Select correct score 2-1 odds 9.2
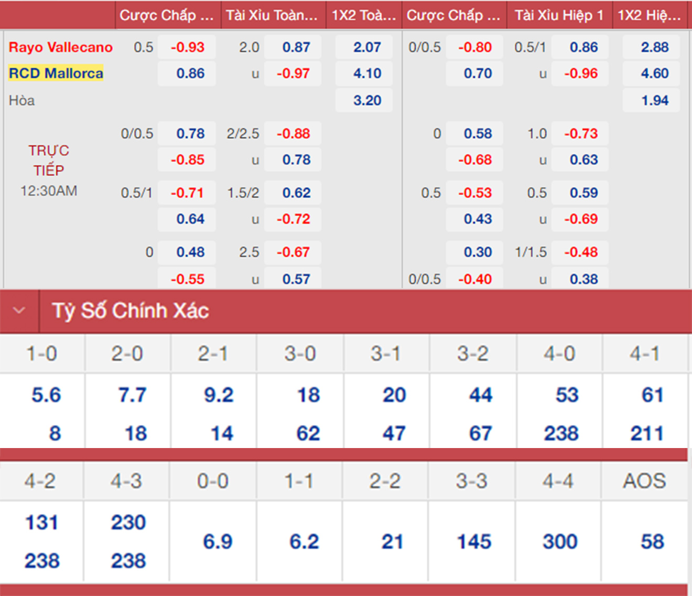Screen dimensions: 692x596 [219, 395]
